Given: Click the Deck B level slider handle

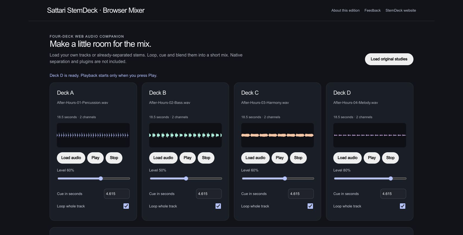Looking at the screenshot, I should (186, 178).
